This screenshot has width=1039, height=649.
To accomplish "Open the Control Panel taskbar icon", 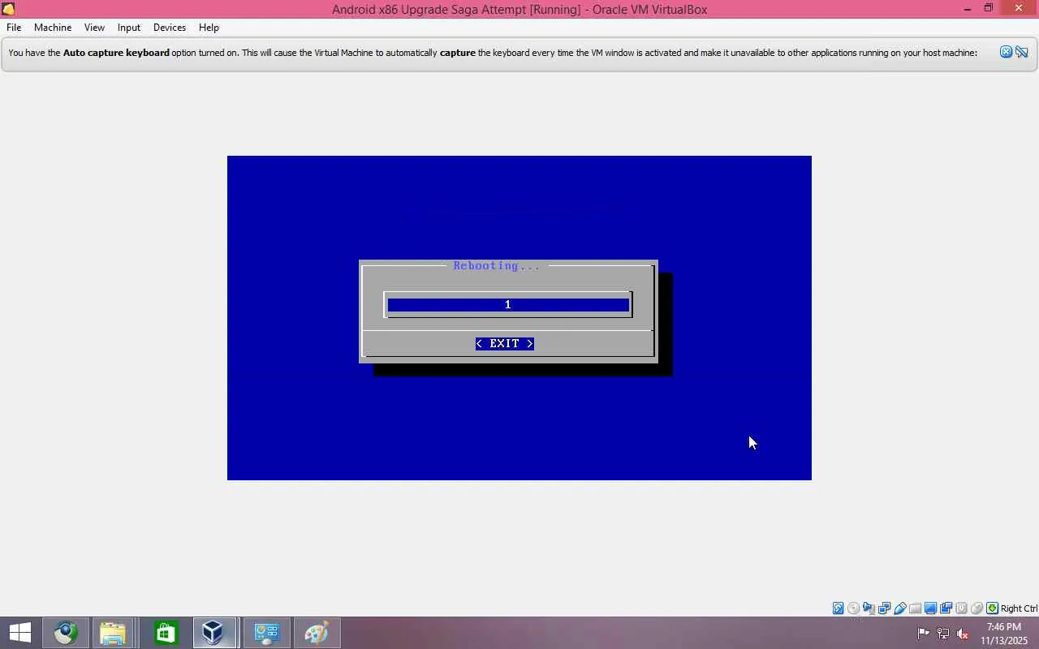I will click(x=267, y=633).
